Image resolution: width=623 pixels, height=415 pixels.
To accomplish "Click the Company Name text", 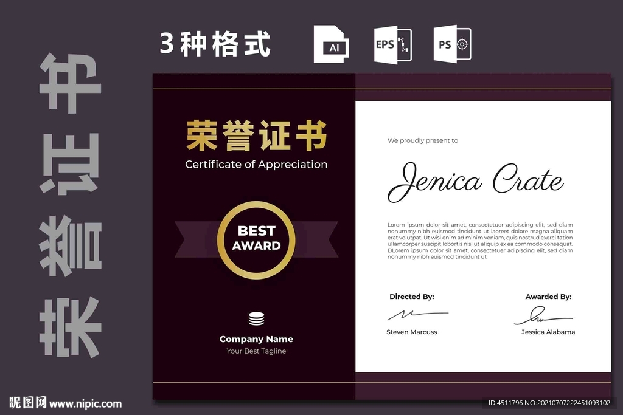I will 256,339.
